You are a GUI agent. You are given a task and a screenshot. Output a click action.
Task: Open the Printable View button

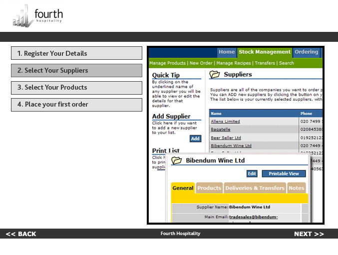[x=284, y=174]
